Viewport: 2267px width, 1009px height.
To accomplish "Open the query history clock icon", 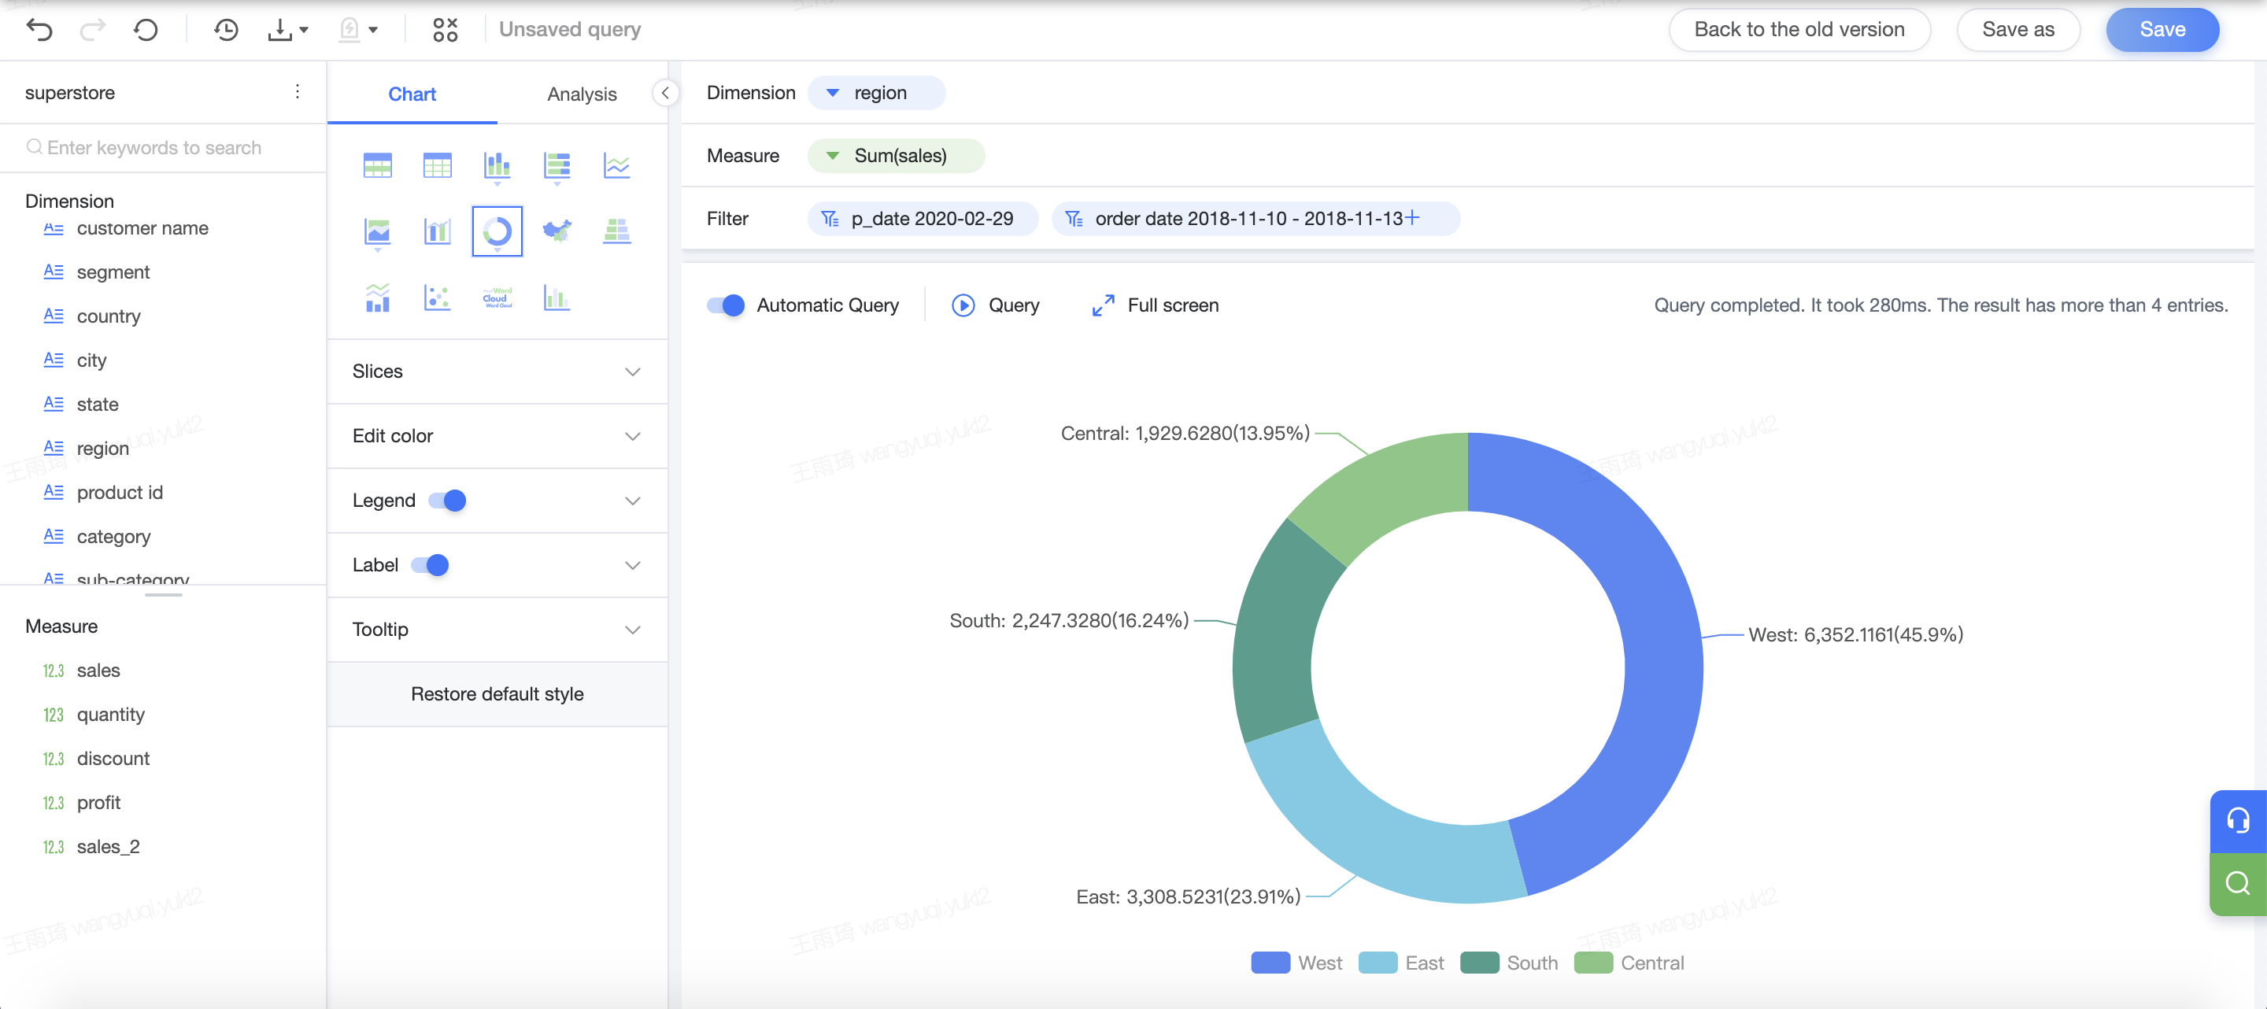I will [226, 30].
